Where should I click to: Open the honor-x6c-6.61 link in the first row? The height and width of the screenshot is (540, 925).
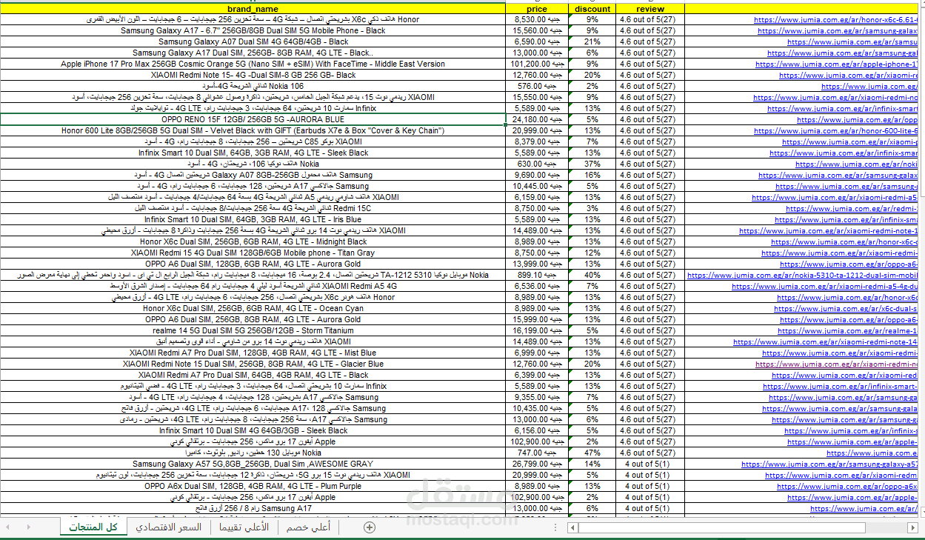pos(836,20)
